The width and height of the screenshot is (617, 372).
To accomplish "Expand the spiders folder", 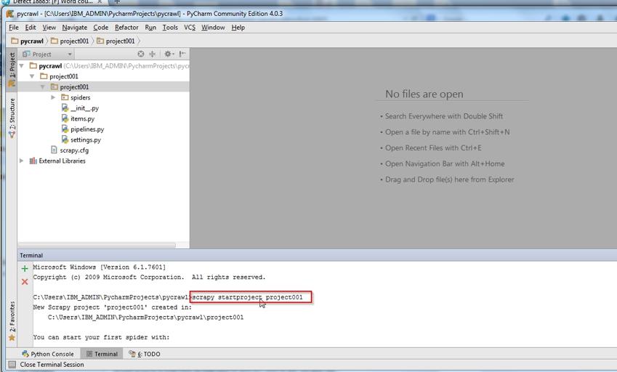I will click(53, 97).
